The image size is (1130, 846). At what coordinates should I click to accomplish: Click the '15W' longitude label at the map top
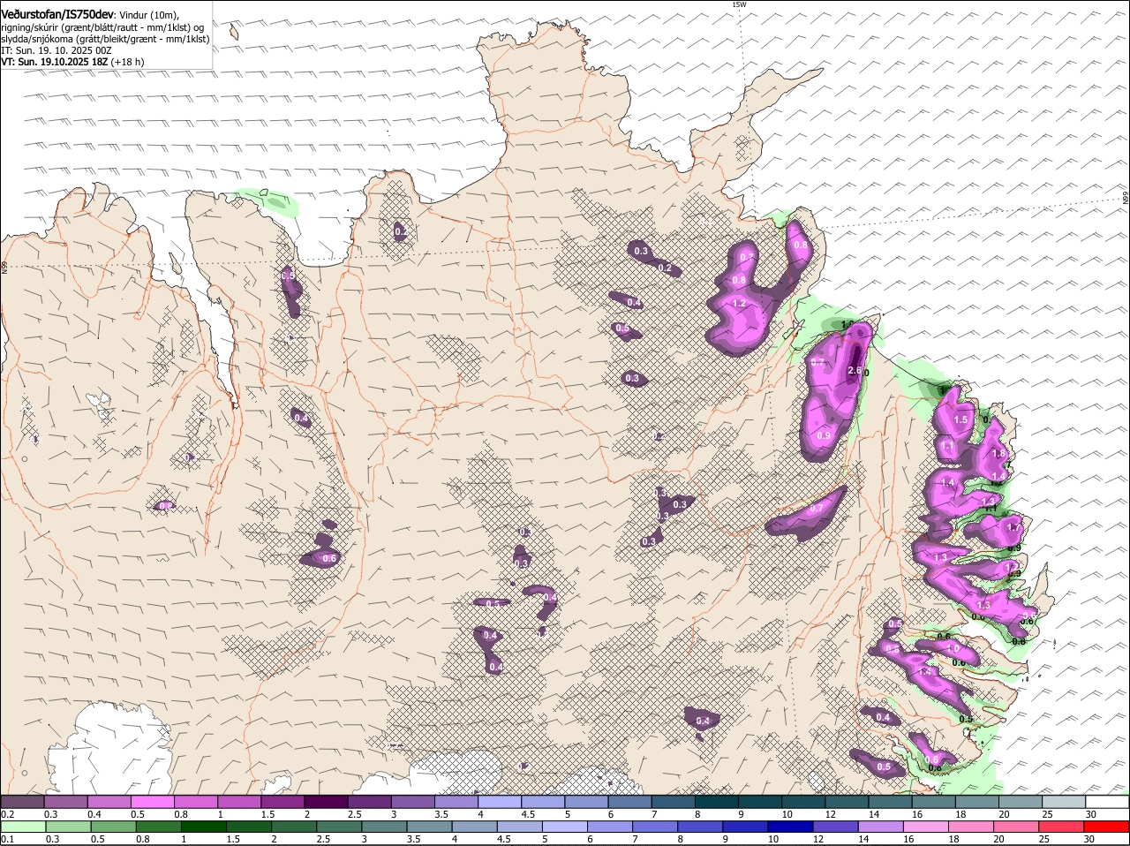pyautogui.click(x=740, y=4)
